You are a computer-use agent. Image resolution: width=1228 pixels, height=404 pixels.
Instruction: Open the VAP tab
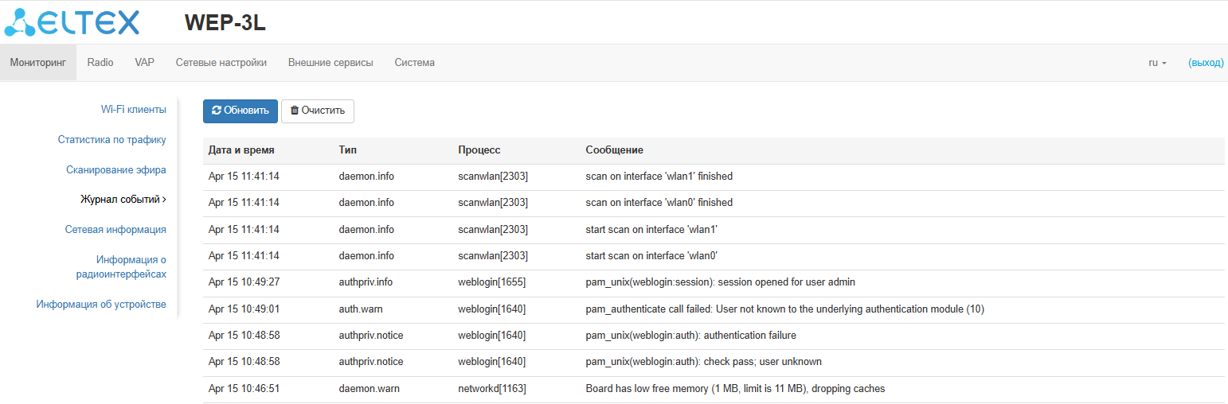coord(144,63)
